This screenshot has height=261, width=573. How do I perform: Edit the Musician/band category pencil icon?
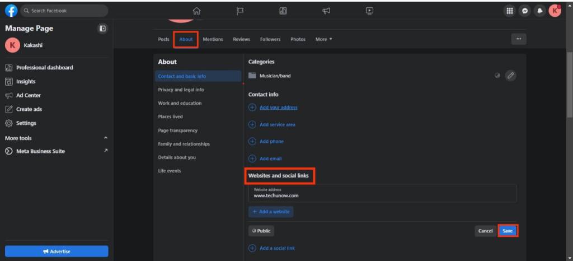[x=510, y=76]
